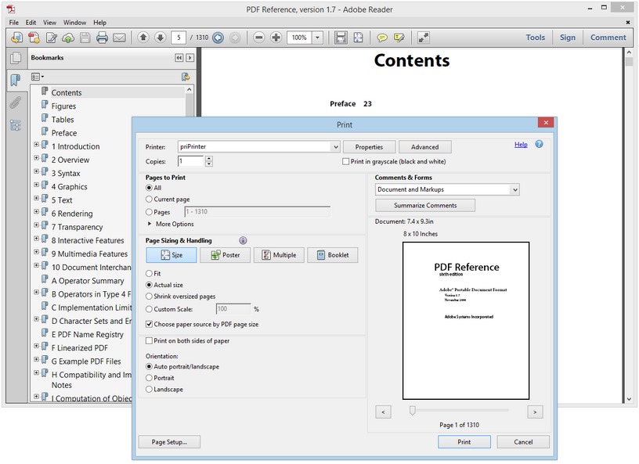Open the Window menu
The image size is (639, 464).
74,23
